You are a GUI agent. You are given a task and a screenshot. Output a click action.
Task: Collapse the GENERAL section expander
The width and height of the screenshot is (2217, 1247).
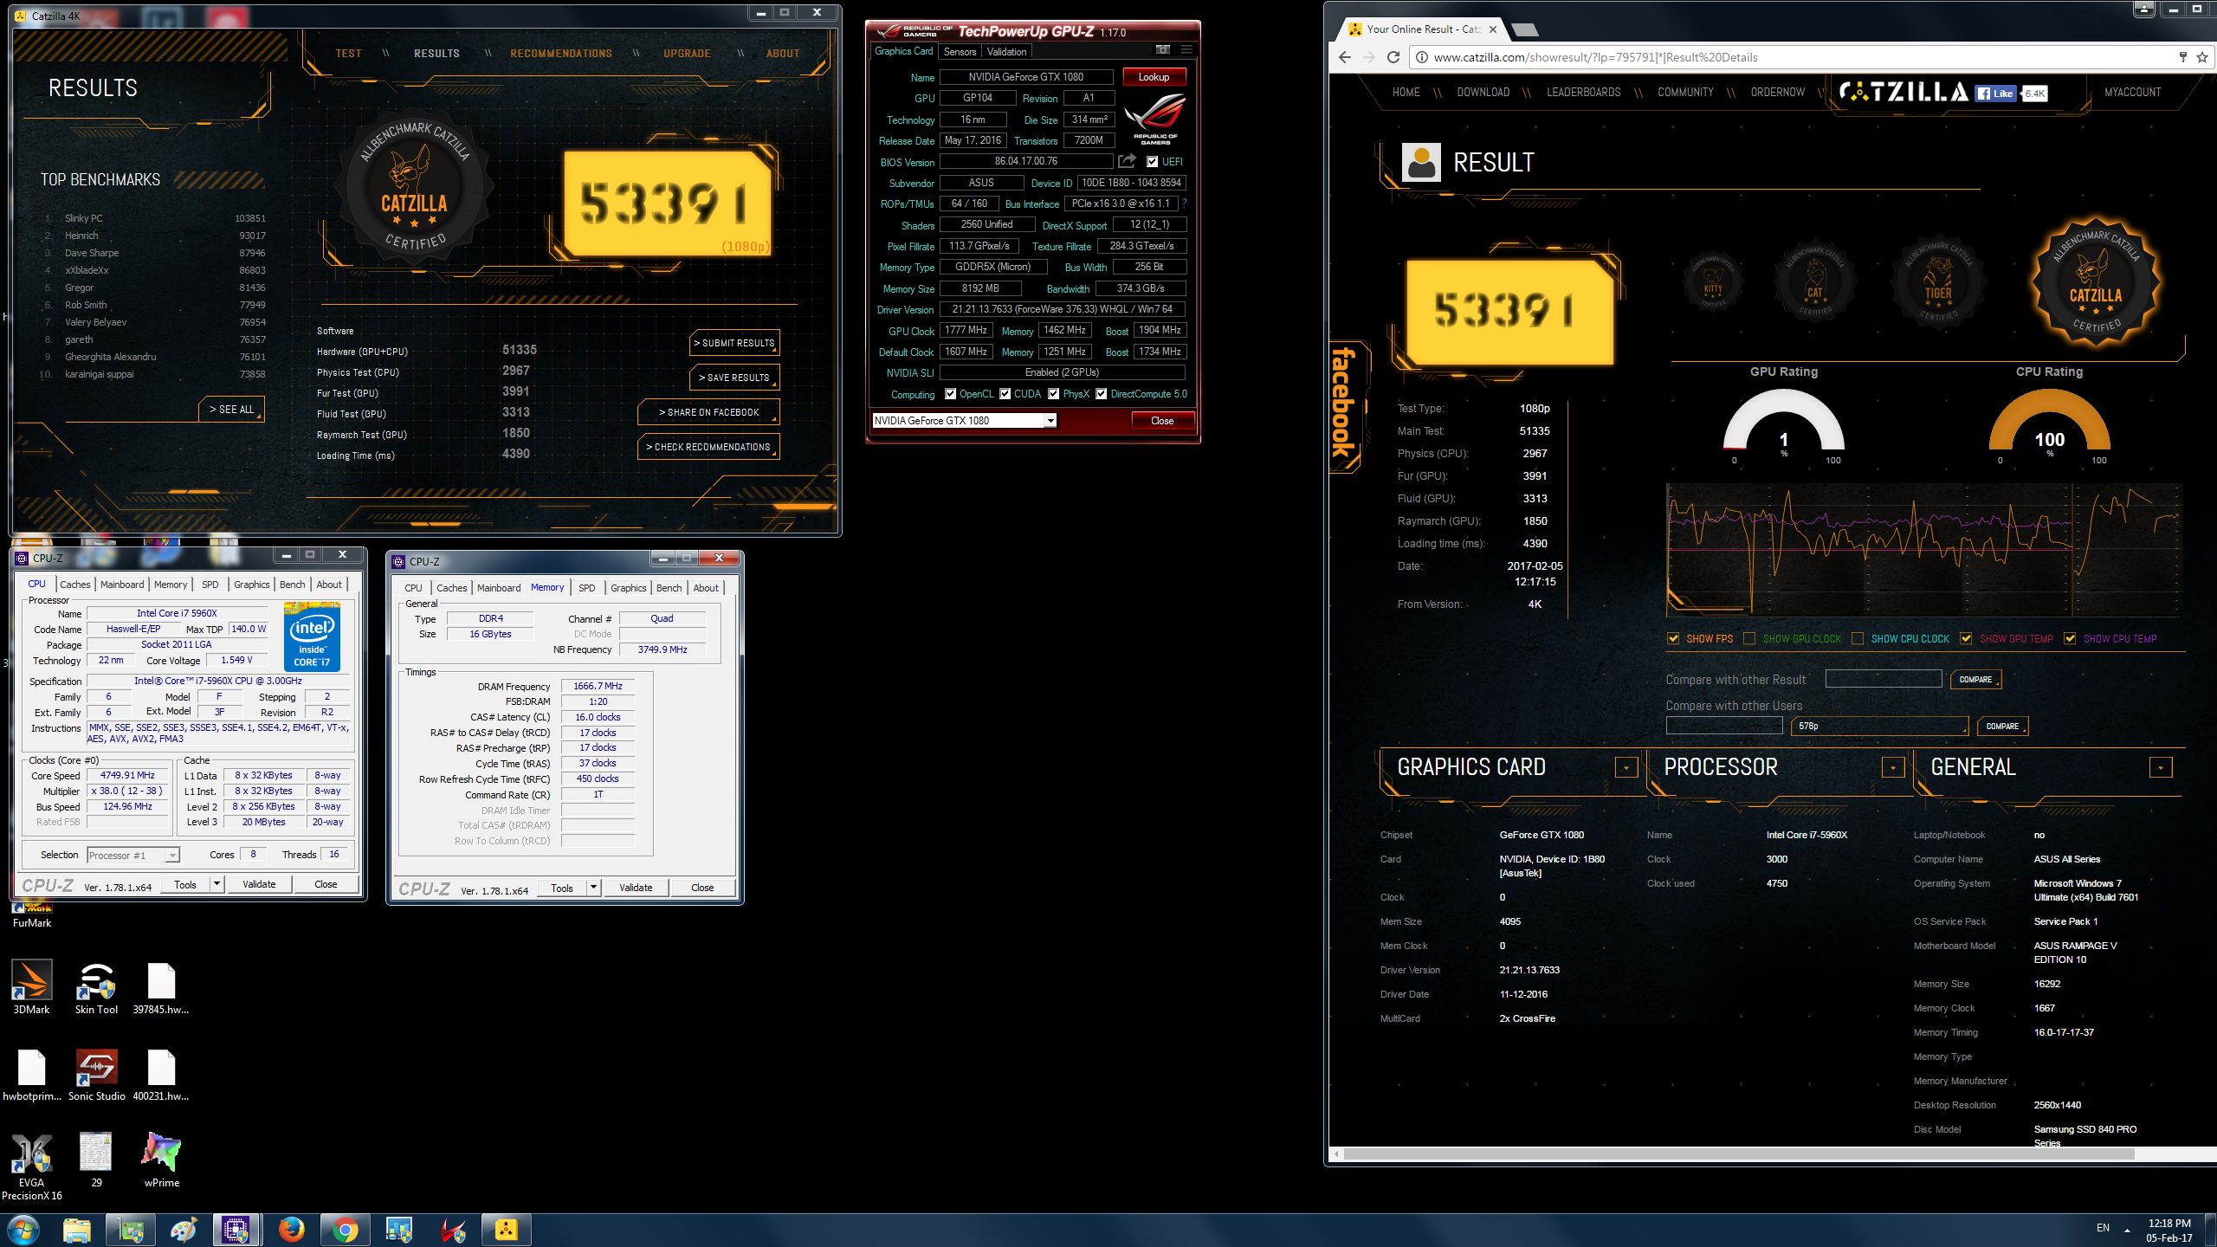tap(2161, 768)
